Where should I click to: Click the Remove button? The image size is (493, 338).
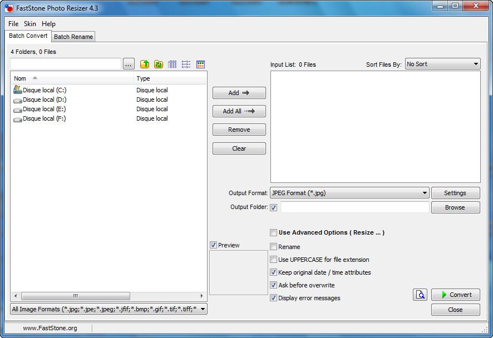tap(239, 130)
